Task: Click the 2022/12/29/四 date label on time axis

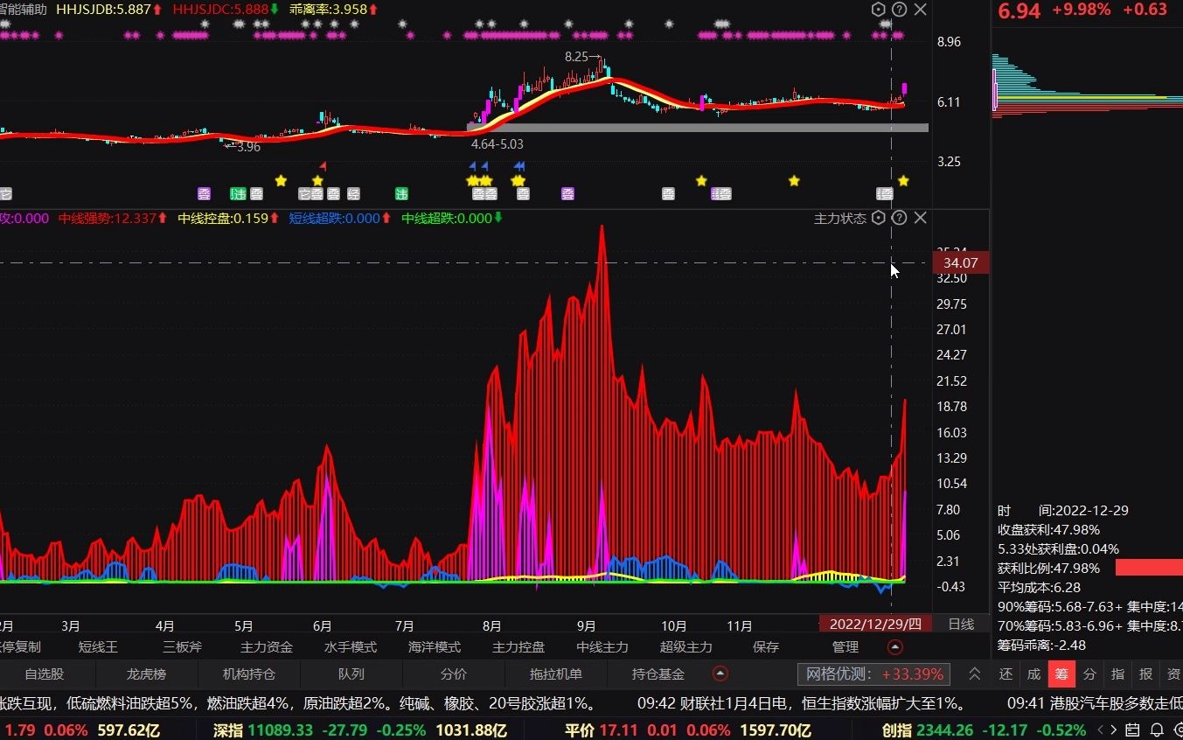Action: tap(875, 624)
